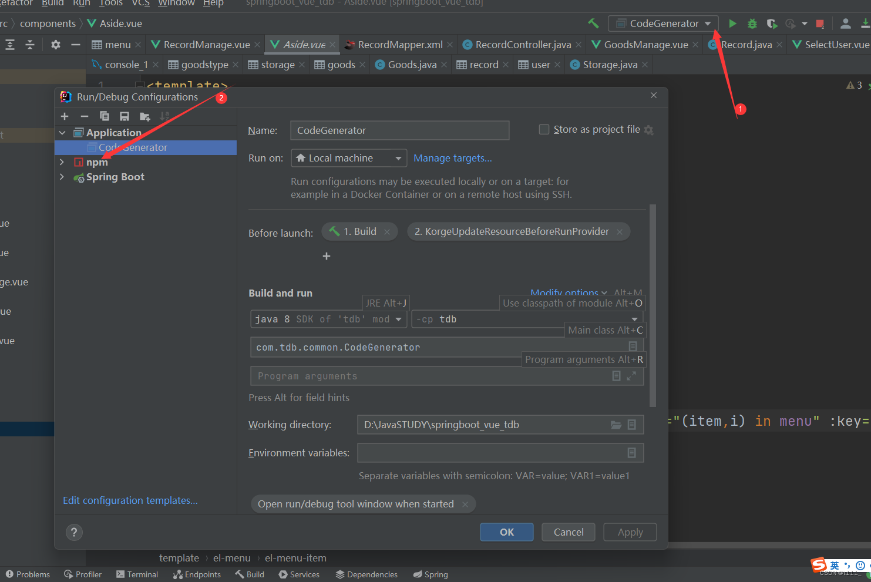The height and width of the screenshot is (582, 871).
Task: Open Run on Local machine dropdown
Action: pyautogui.click(x=349, y=158)
